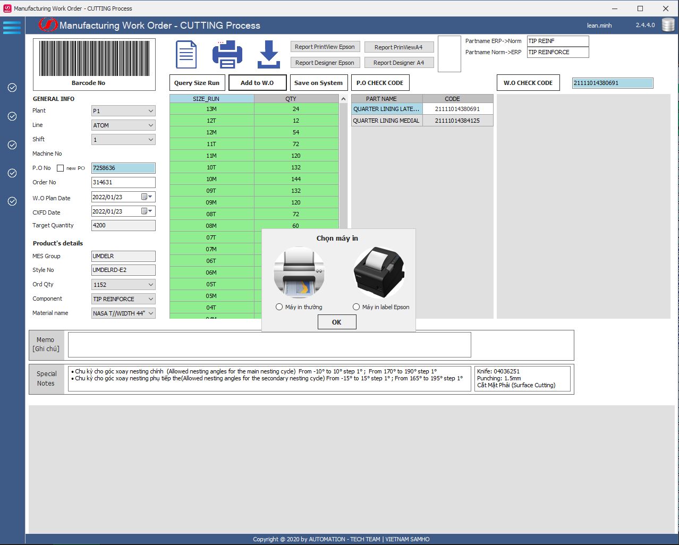
Task: Expand the Plant dropdown
Action: click(151, 111)
